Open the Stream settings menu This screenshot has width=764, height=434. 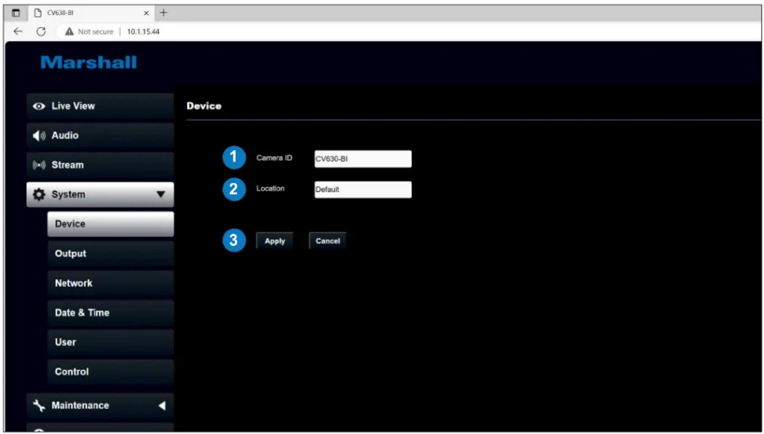(x=100, y=165)
